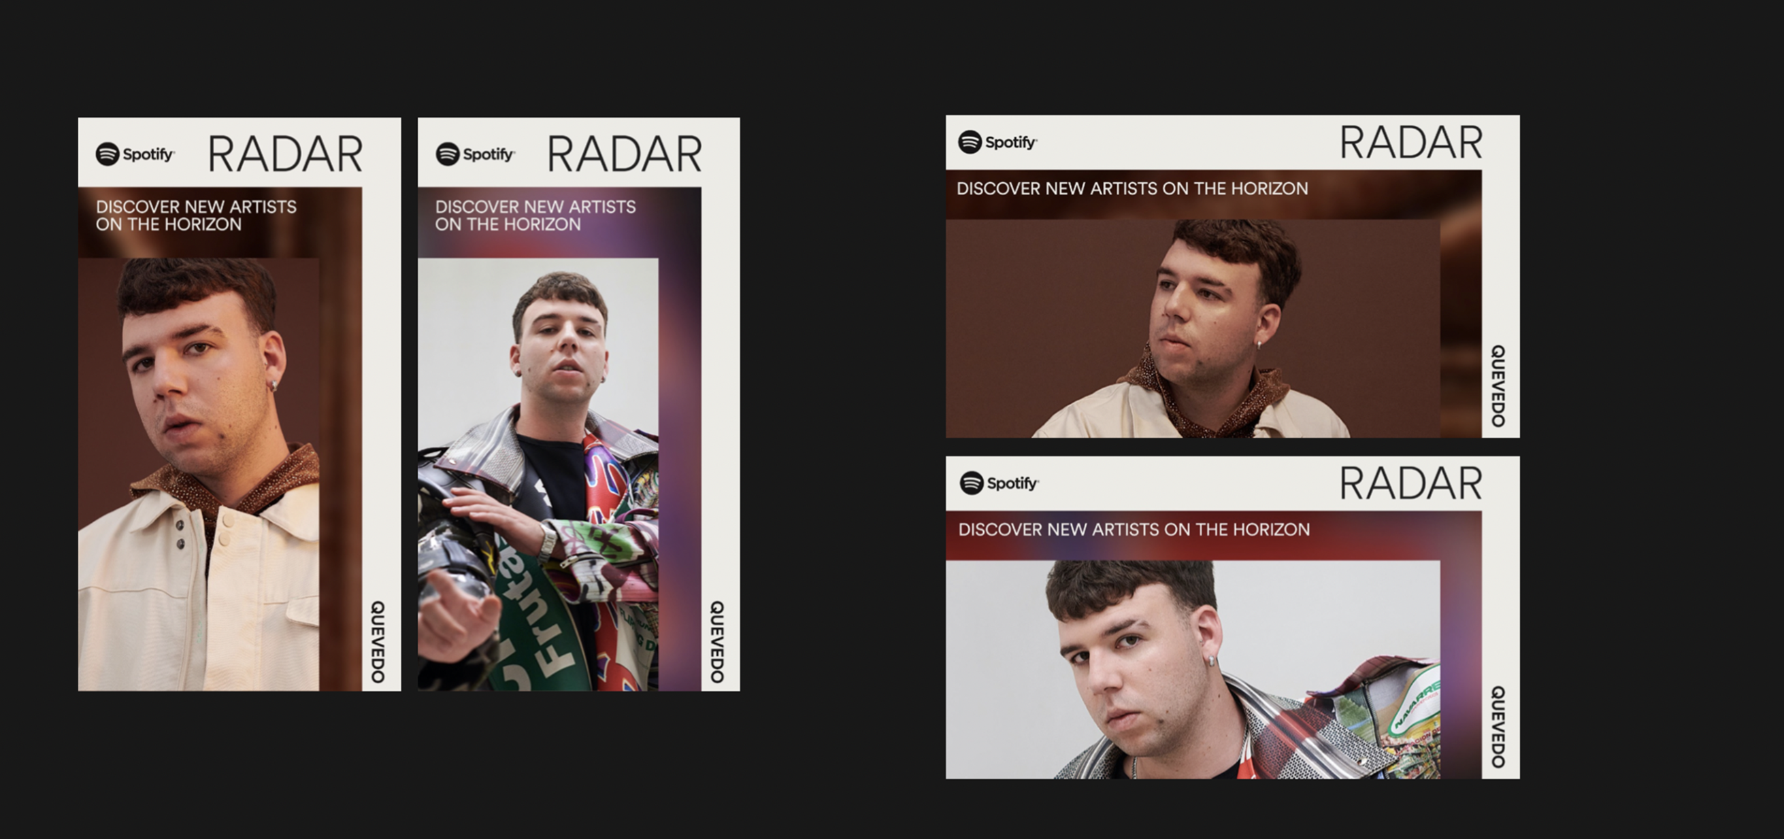
Task: Click the Spotify logo on top landscape banner
Action: pos(997,142)
